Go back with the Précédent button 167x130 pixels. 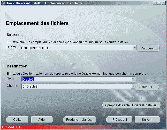tap(120, 119)
